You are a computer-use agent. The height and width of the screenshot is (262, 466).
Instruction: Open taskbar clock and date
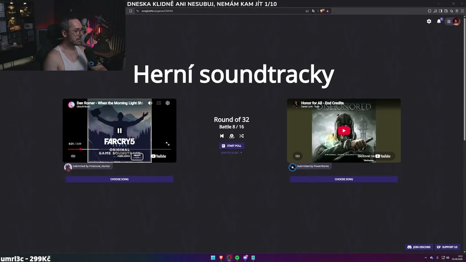[457, 258]
